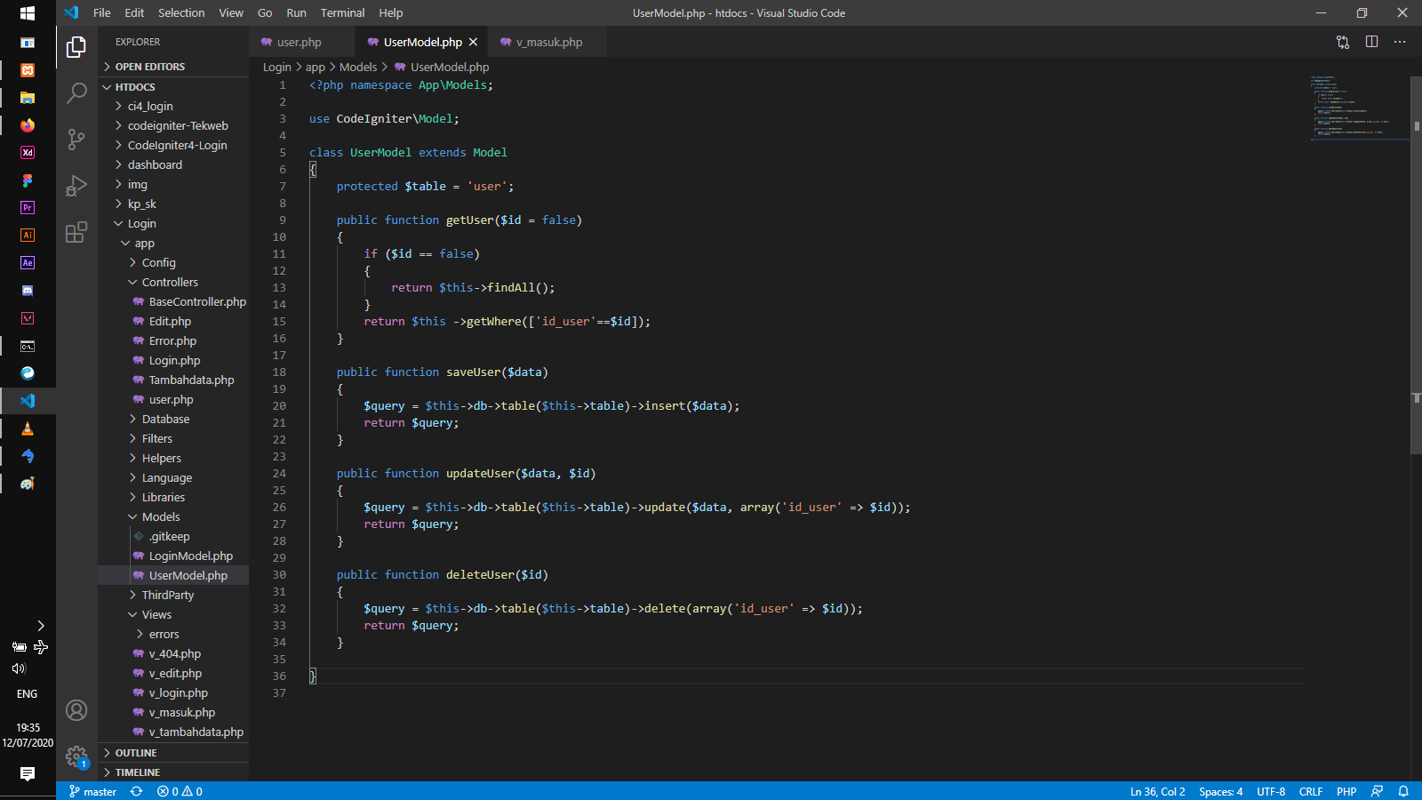Open After Effects from taskbar
The image size is (1422, 800).
[28, 263]
